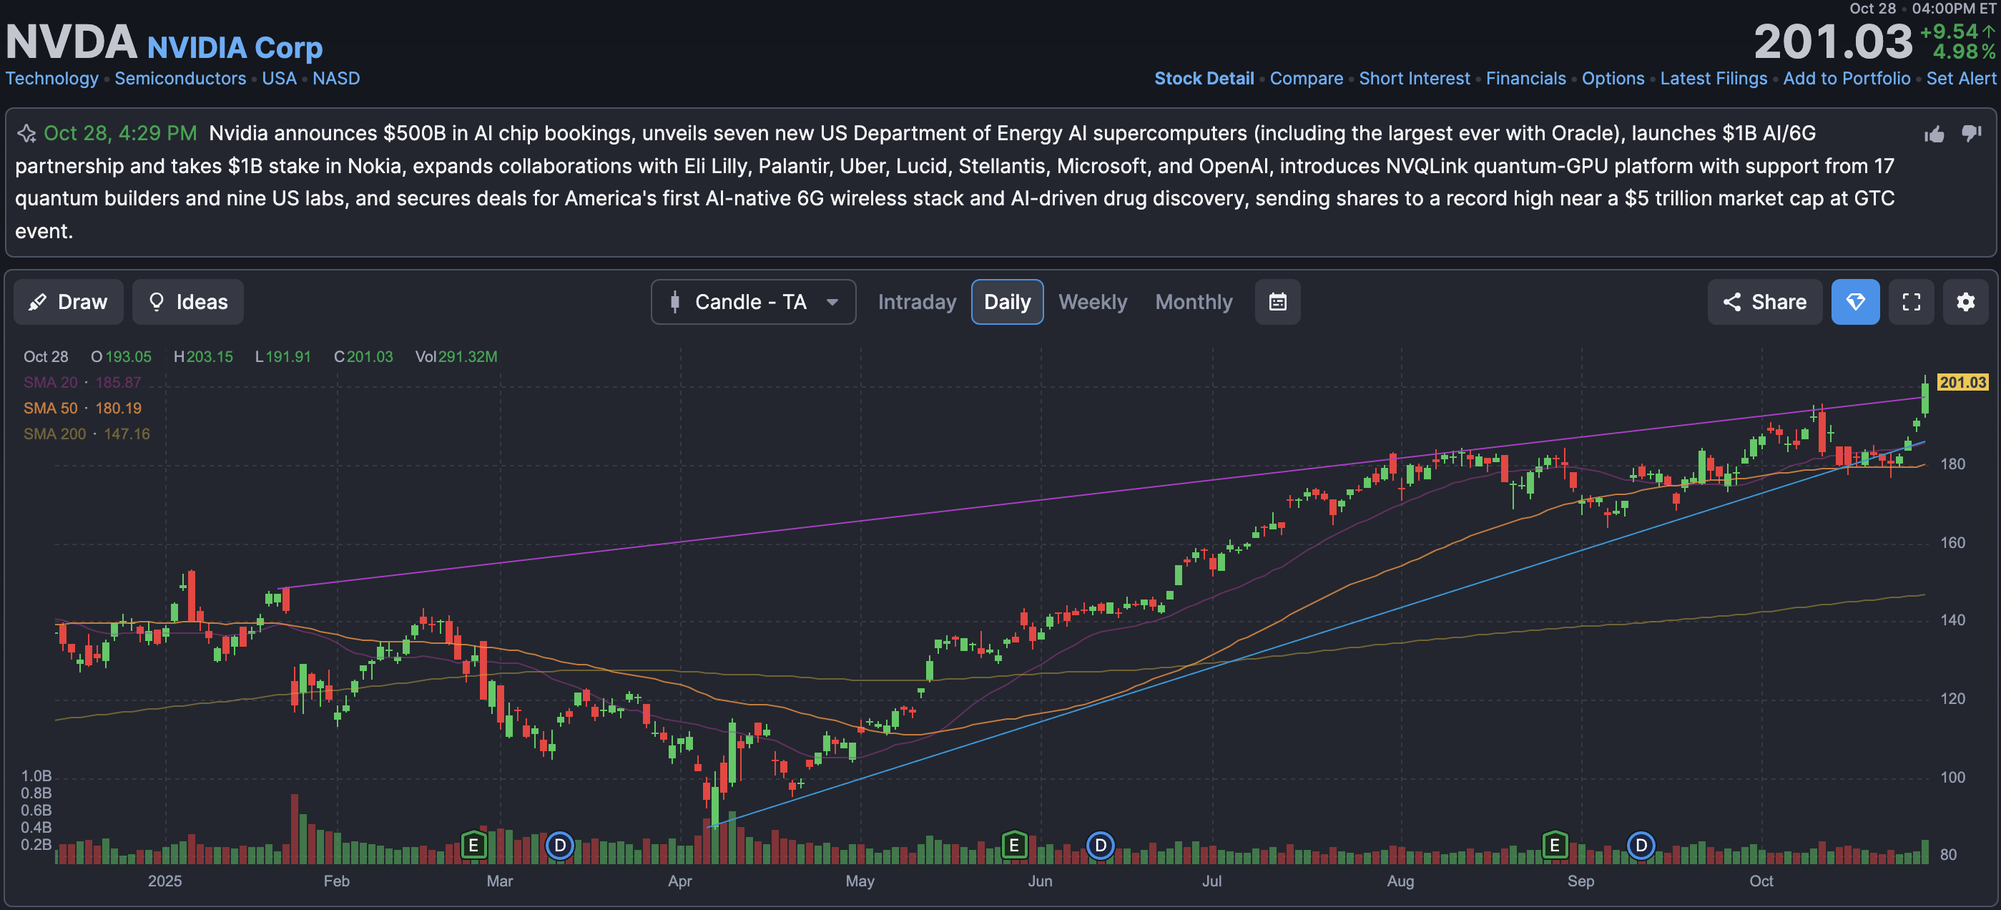
Task: Click the thumbs up icon on news
Action: click(x=1934, y=134)
